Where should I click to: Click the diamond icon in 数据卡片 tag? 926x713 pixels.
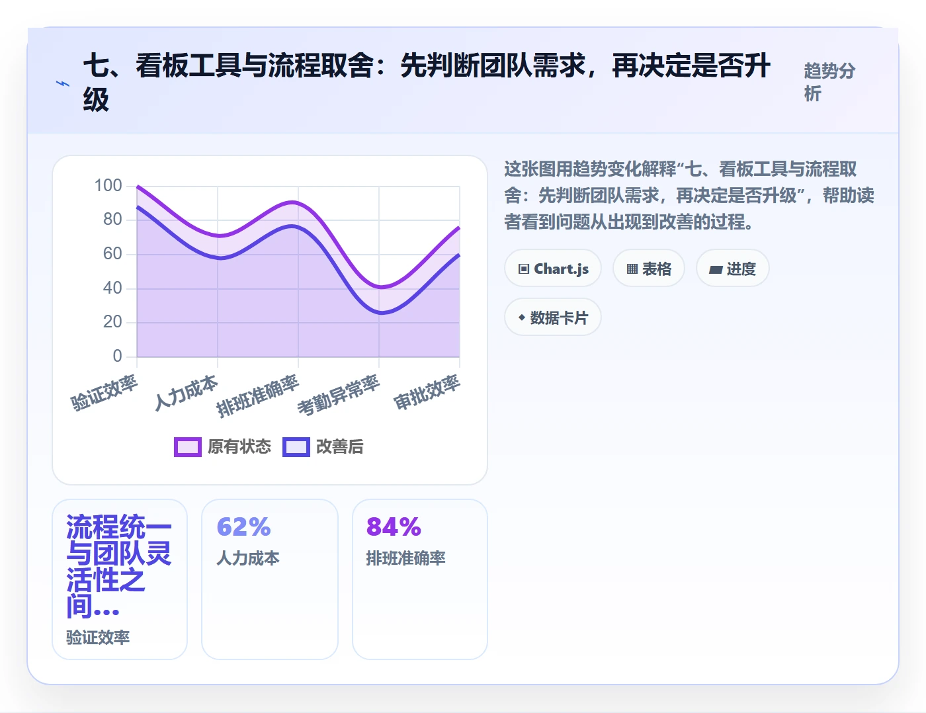click(522, 317)
